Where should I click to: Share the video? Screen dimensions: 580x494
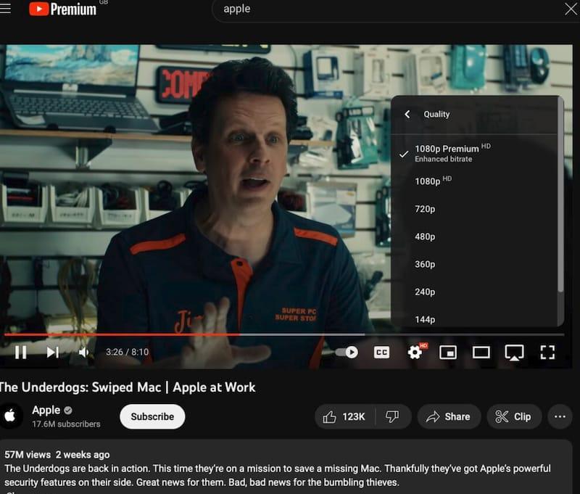pos(449,416)
